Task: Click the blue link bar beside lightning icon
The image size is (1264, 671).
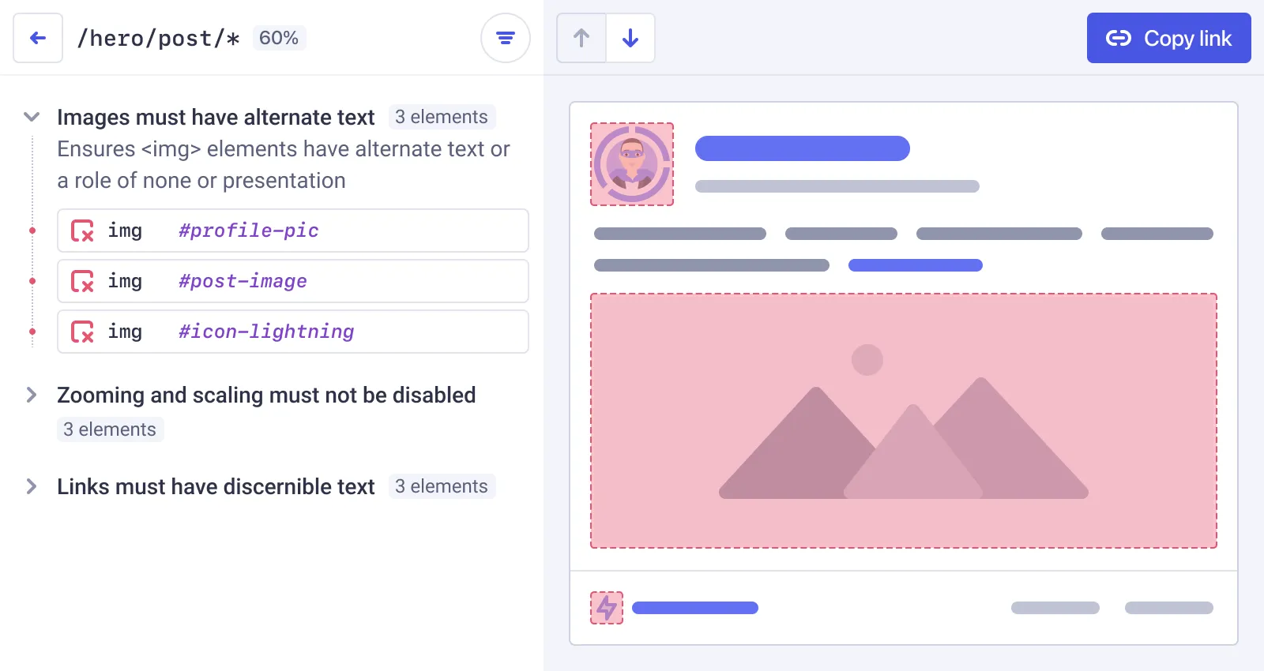Action: pyautogui.click(x=695, y=608)
